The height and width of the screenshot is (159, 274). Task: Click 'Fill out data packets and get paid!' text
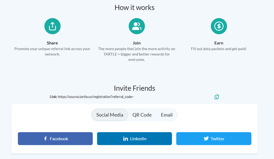[219, 49]
